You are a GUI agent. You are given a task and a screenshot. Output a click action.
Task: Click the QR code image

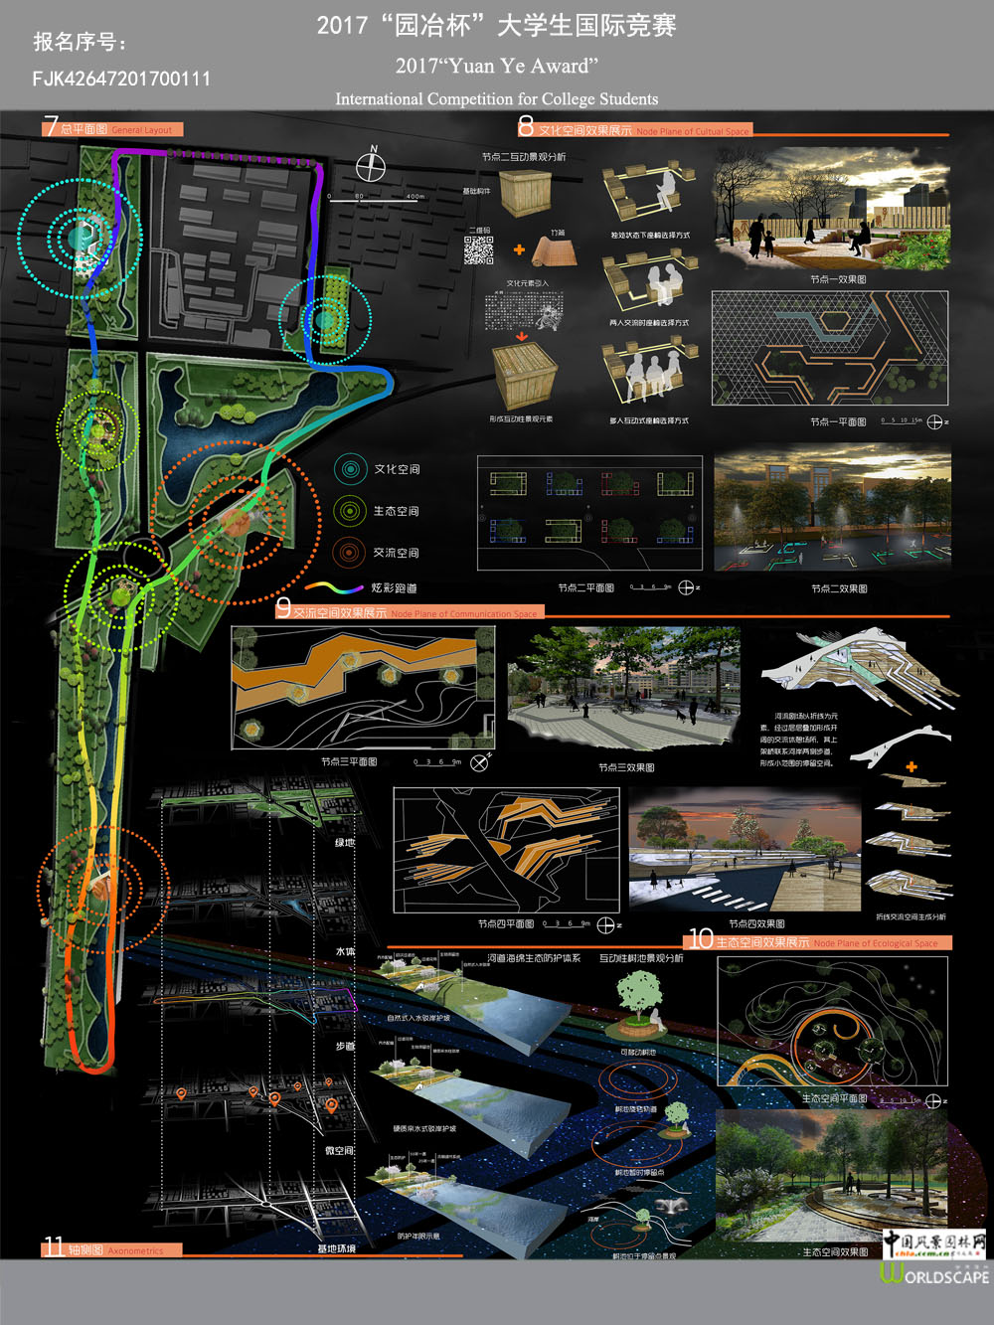coord(479,250)
